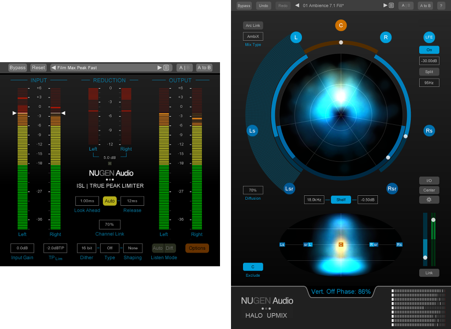
Task: Open the I/O panel button
Action: click(x=429, y=180)
